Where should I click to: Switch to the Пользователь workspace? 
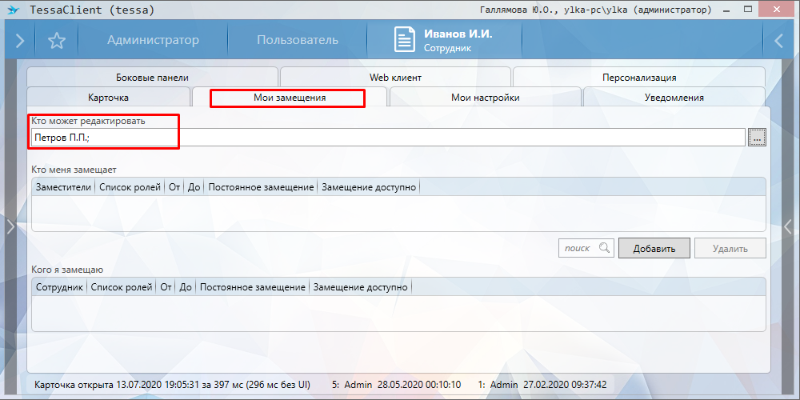[x=298, y=40]
